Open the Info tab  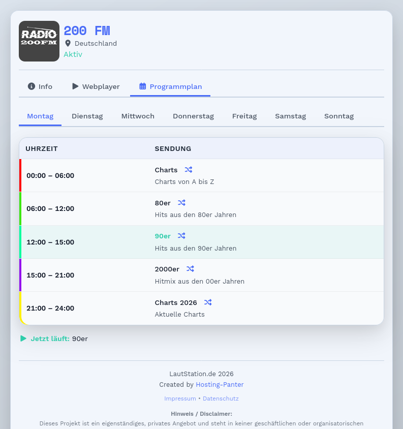click(x=40, y=86)
